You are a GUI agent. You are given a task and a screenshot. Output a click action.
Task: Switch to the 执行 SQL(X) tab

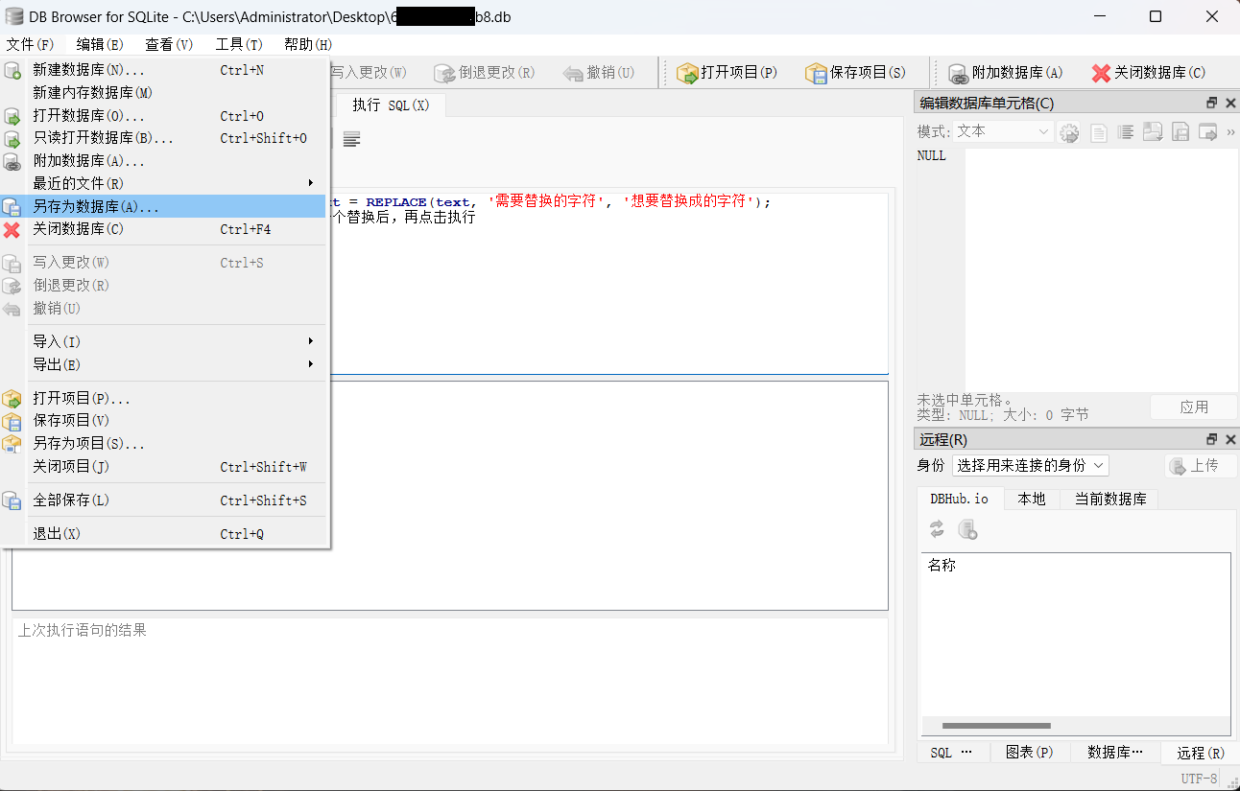391,105
